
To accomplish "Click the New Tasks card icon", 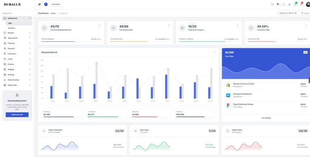I will pyautogui.click(x=136, y=131).
